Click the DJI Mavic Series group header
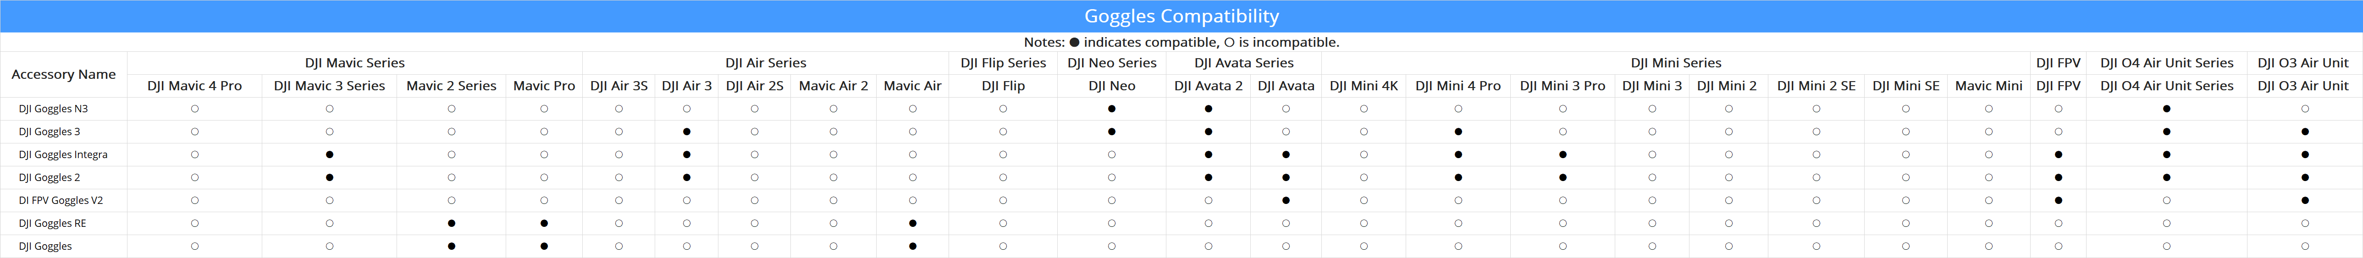The height and width of the screenshot is (258, 2363). click(354, 62)
